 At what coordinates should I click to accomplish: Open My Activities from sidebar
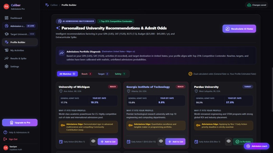[20, 50]
